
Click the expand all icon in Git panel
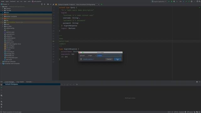pyautogui.click(x=1, y=107)
